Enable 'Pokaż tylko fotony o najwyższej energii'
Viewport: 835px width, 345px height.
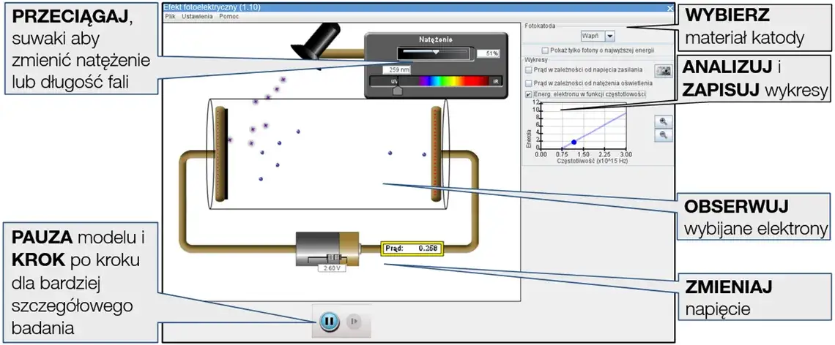point(545,50)
